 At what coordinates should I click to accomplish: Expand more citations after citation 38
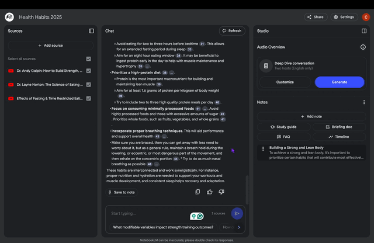(x=171, y=73)
